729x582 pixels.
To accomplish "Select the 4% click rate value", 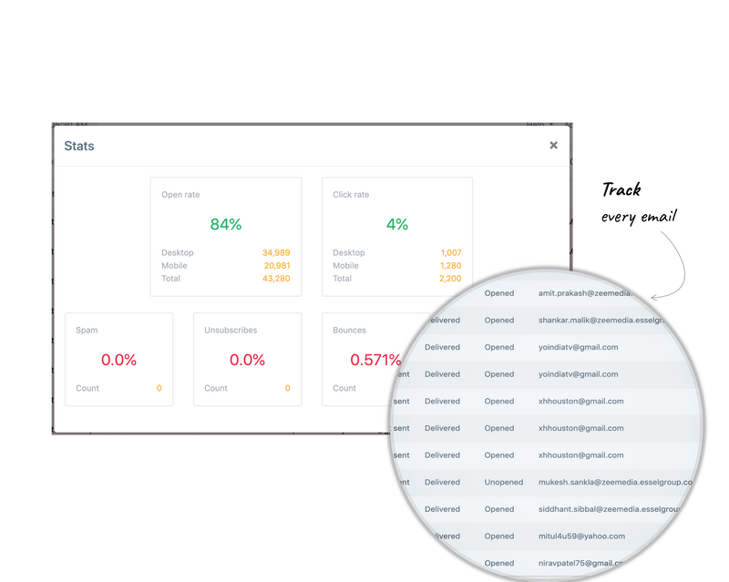I will coord(397,225).
